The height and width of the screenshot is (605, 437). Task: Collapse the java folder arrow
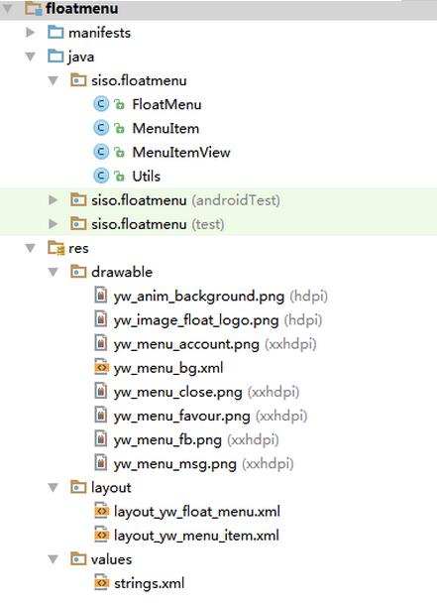click(31, 57)
